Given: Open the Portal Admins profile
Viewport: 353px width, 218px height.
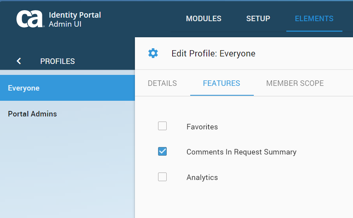Looking at the screenshot, I should 33,114.
